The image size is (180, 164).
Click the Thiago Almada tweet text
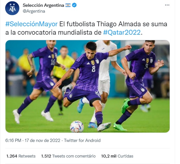86,28
